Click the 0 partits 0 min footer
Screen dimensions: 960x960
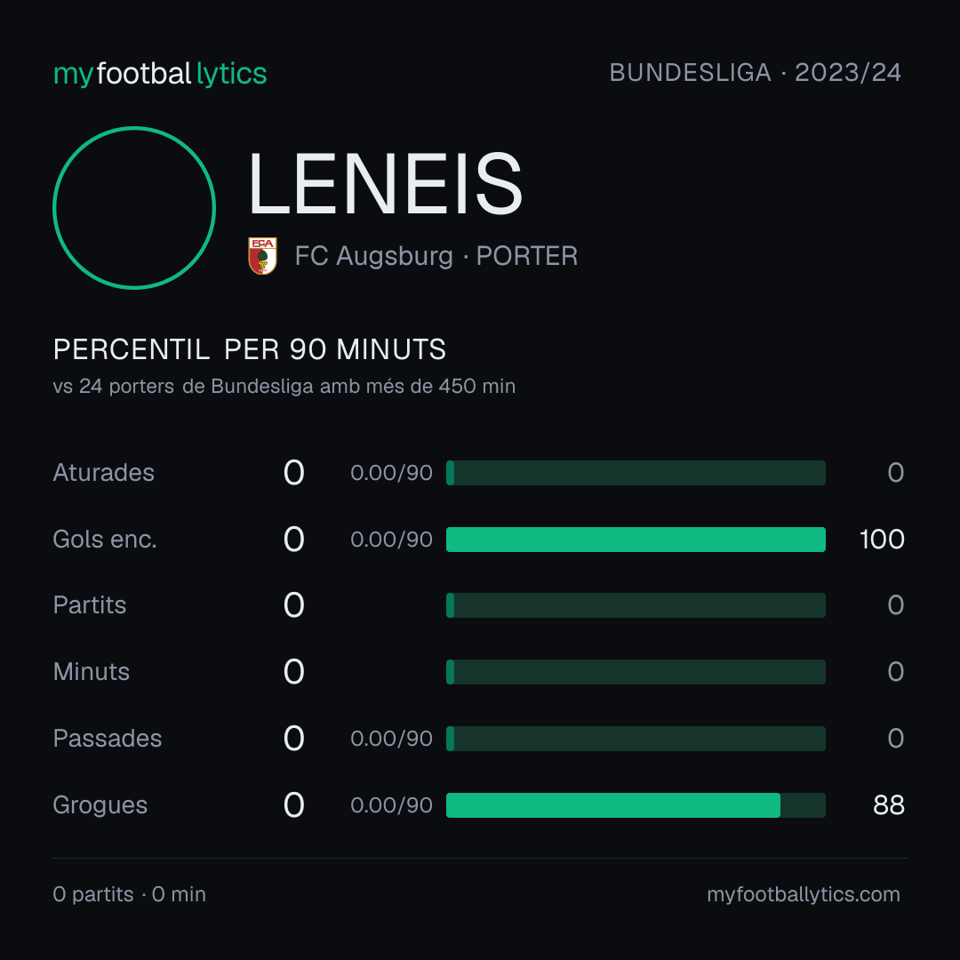129,894
